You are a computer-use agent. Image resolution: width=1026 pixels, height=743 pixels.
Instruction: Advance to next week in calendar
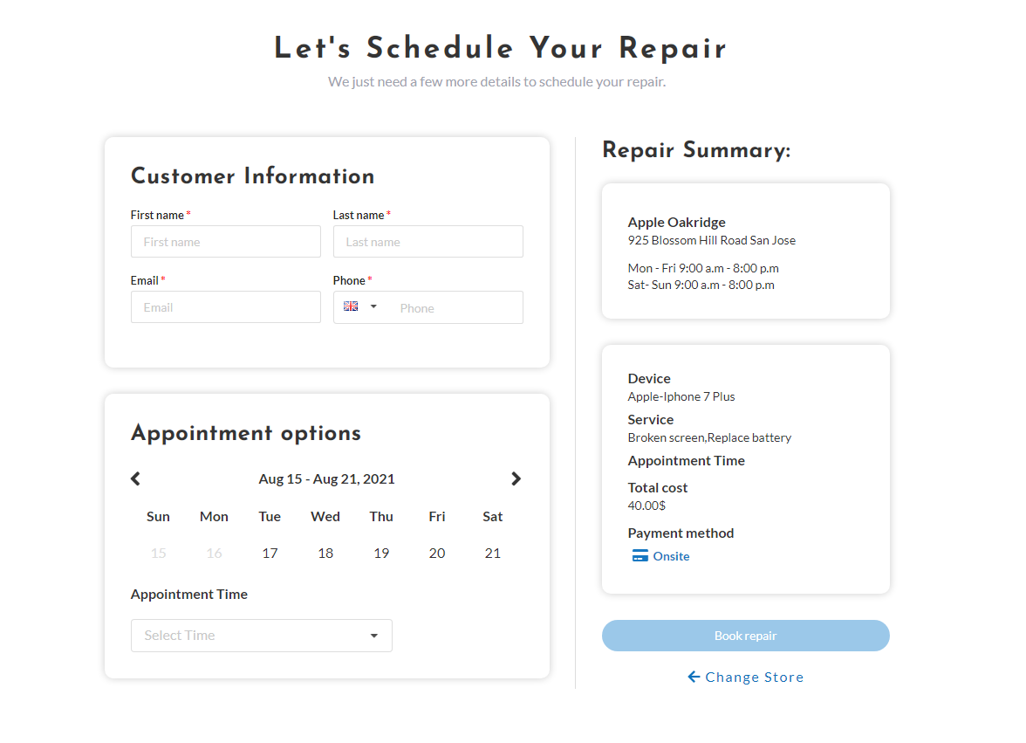(516, 478)
